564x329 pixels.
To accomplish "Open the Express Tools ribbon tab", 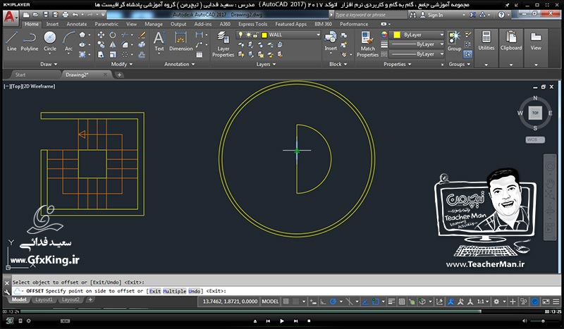I will 252,24.
